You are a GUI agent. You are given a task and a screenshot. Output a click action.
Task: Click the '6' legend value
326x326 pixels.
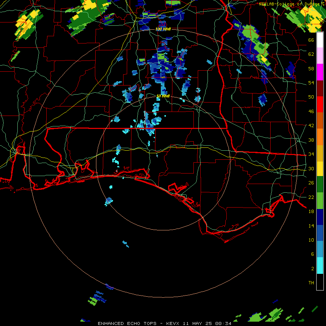click(x=313, y=254)
